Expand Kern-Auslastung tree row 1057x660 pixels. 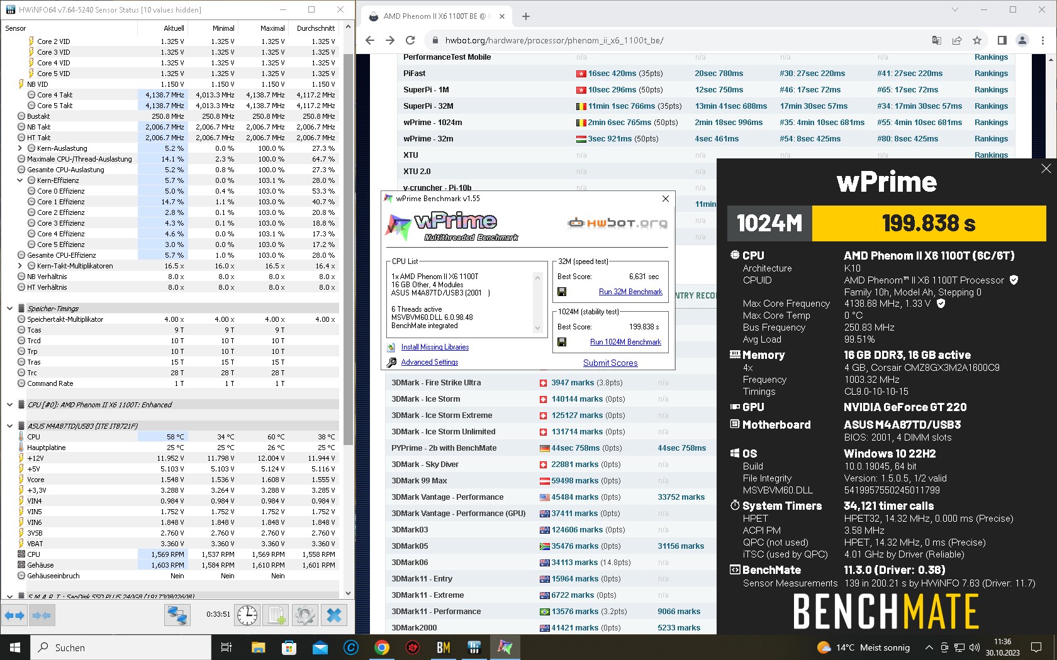pos(20,148)
